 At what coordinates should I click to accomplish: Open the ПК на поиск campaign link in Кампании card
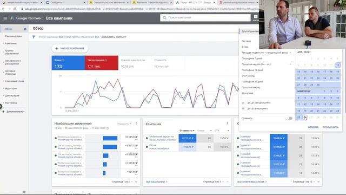tap(159, 147)
